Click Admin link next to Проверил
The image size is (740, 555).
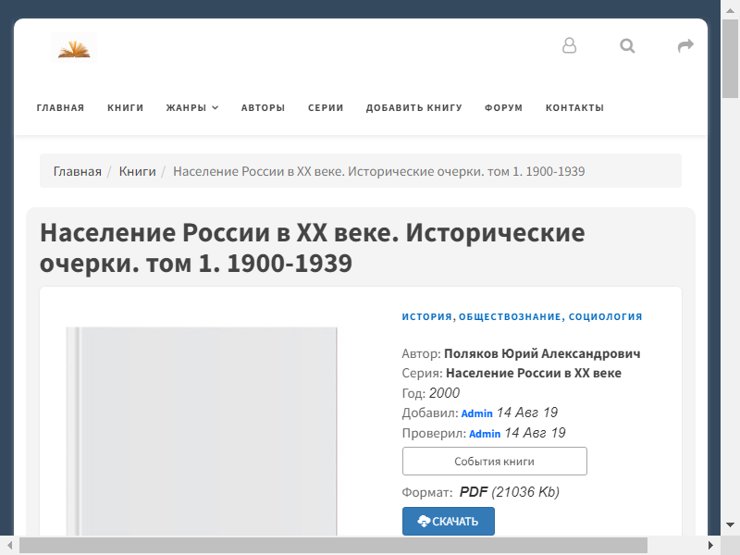(x=485, y=434)
